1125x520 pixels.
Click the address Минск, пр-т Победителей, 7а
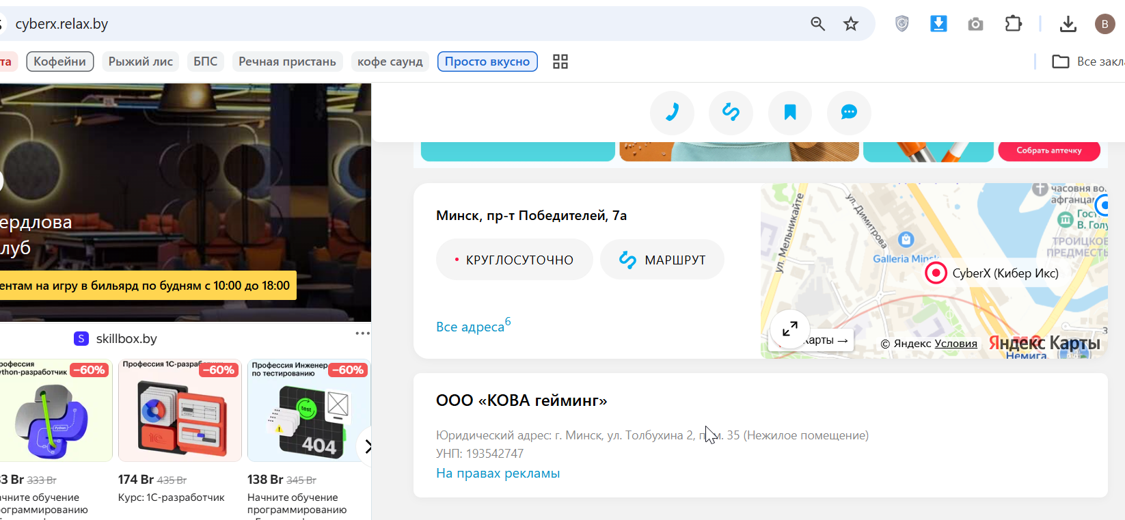(532, 215)
